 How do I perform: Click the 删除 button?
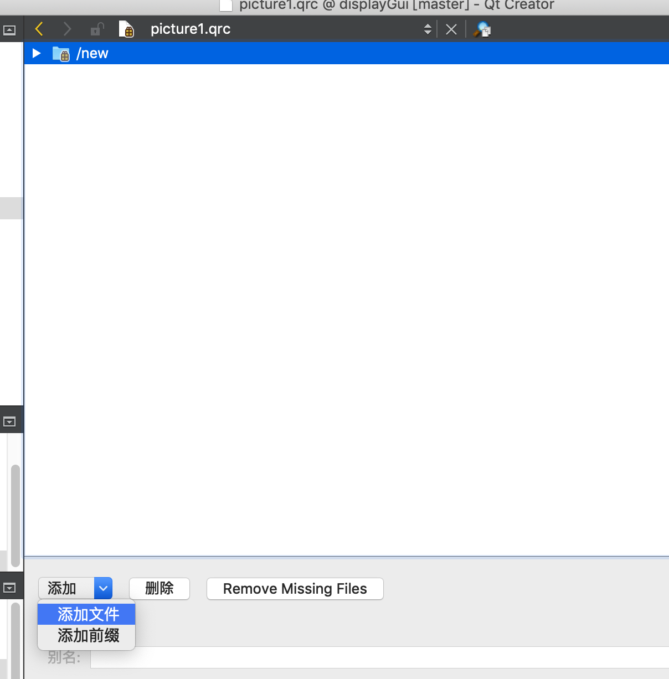point(159,588)
